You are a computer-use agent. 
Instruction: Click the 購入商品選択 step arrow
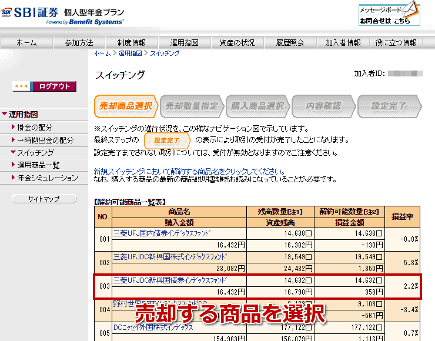point(257,106)
